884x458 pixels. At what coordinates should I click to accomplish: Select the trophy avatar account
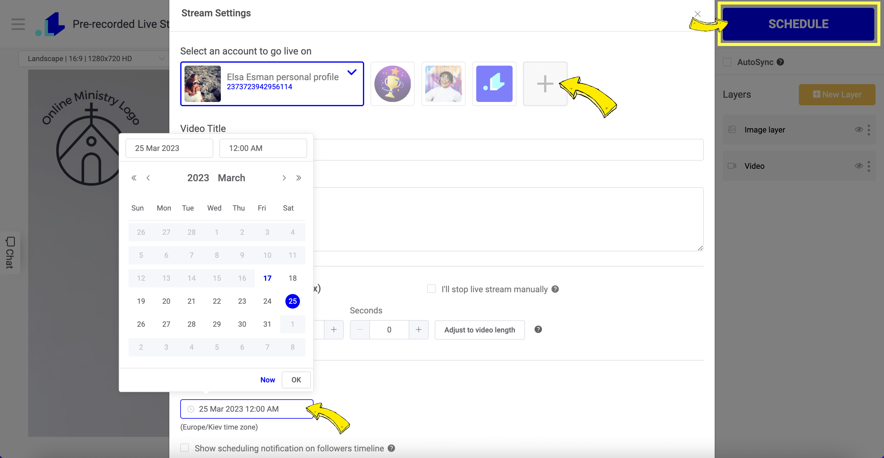tap(392, 84)
